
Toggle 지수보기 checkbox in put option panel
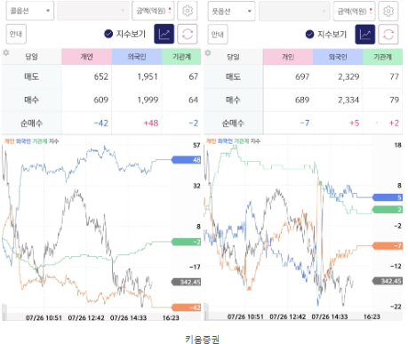tap(309, 35)
